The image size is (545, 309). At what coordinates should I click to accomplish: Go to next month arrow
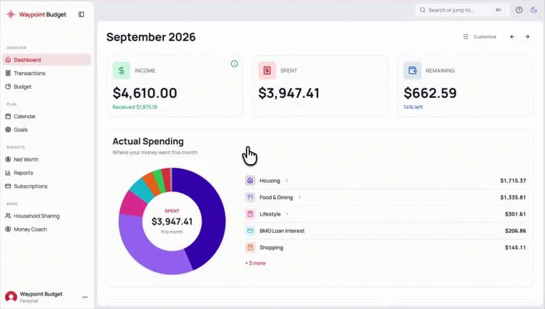(527, 37)
